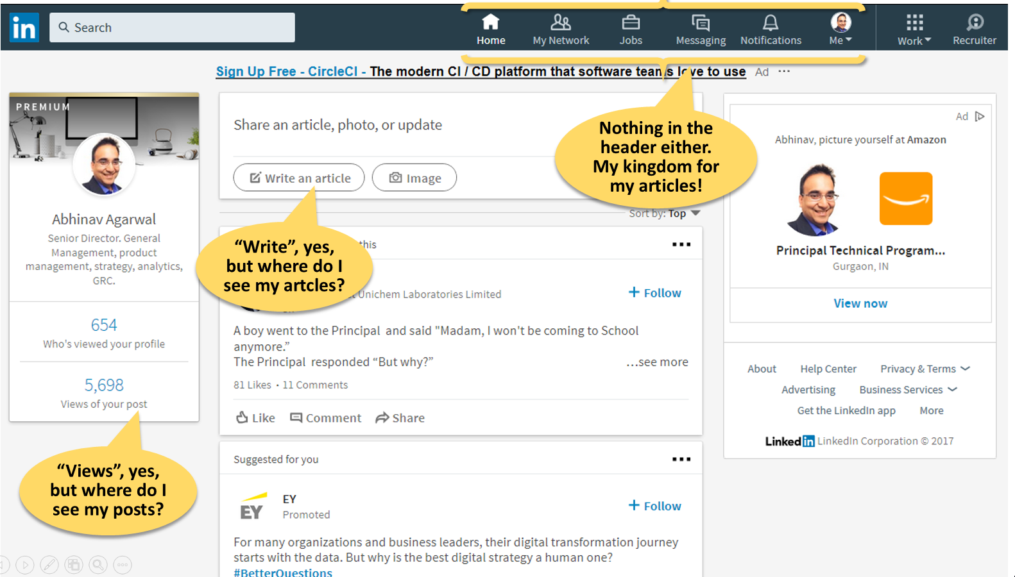
Task: Click the profile photo in the left card
Action: [x=104, y=165]
